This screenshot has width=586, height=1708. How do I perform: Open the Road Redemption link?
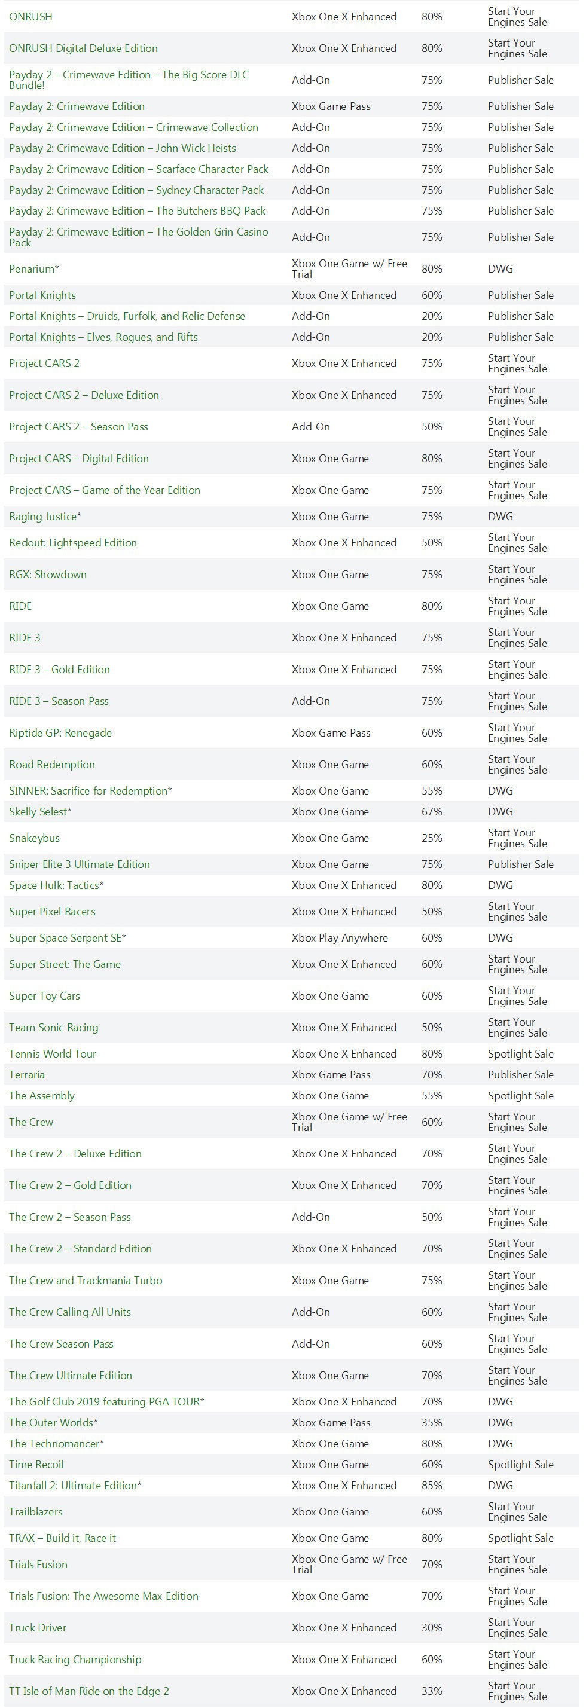coord(51,765)
